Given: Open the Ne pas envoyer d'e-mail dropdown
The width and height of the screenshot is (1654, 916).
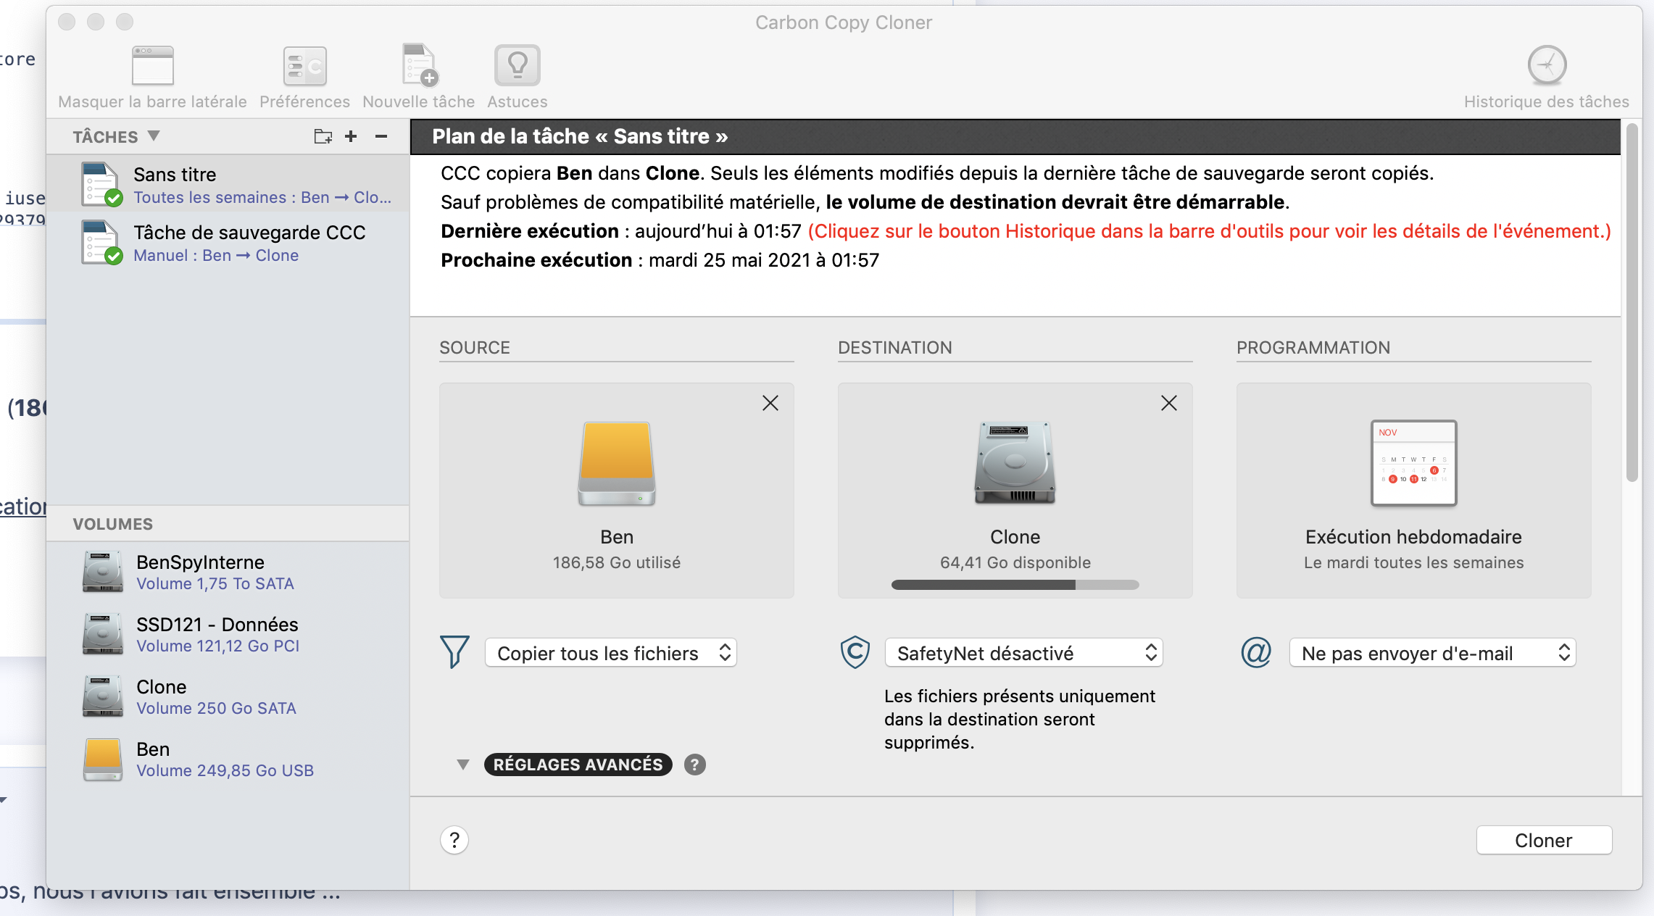Looking at the screenshot, I should (x=1432, y=653).
